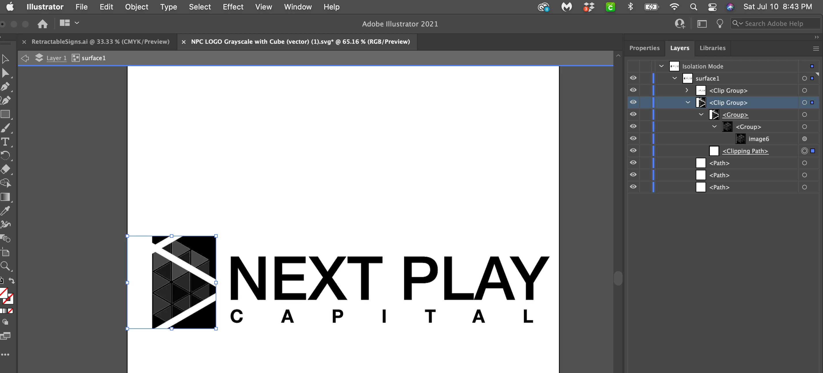Click the Home icon in toolbar
This screenshot has height=373, width=823.
pyautogui.click(x=43, y=24)
